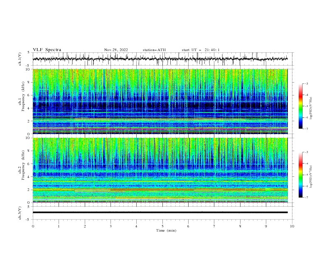
Task: Click the ch.3(V) flat waveform trace
Action: [x=160, y=212]
